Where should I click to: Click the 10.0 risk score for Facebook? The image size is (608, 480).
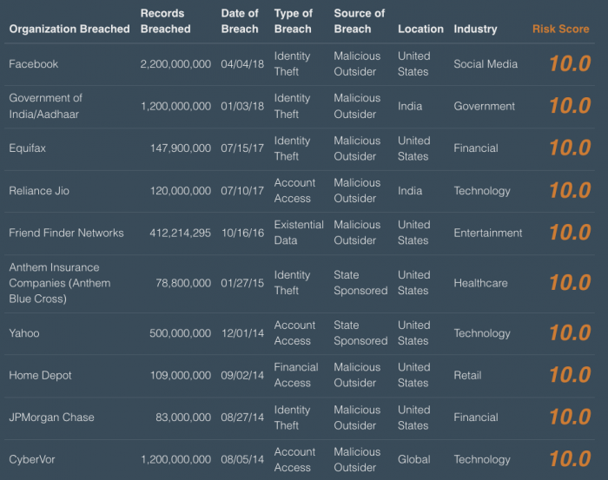click(569, 64)
